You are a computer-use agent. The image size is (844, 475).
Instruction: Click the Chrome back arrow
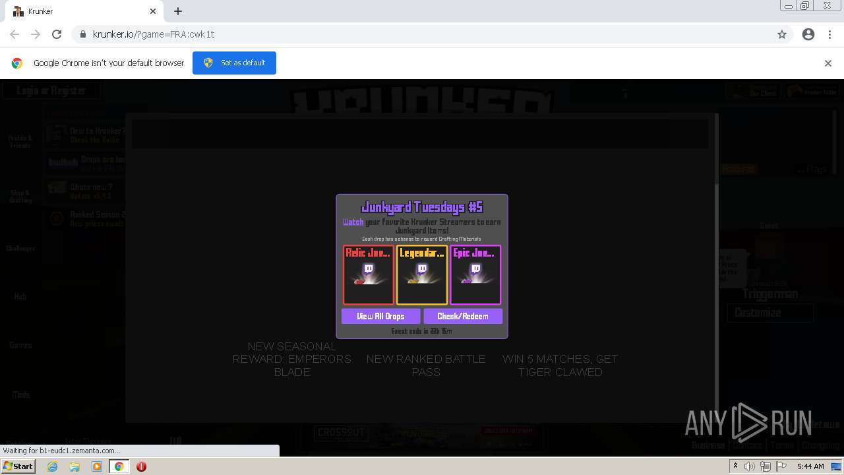15,34
